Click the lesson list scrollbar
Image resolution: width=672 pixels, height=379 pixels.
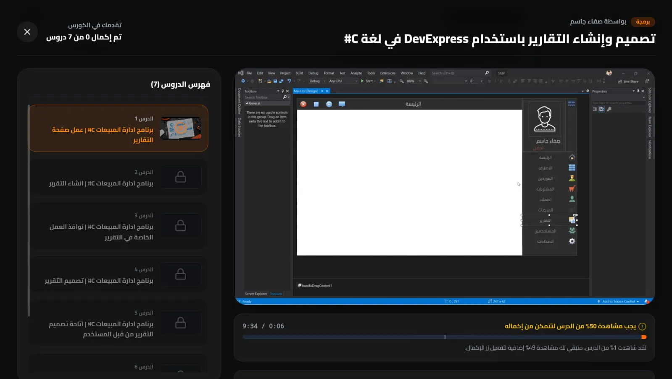point(29,210)
